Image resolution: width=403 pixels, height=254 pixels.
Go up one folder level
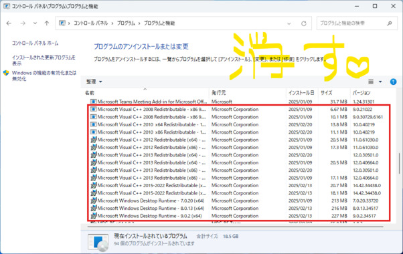(x=46, y=23)
